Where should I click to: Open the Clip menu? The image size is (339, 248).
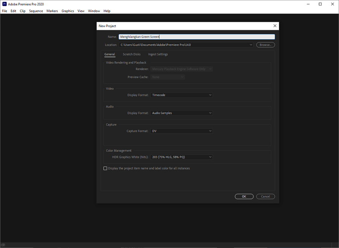coord(23,11)
